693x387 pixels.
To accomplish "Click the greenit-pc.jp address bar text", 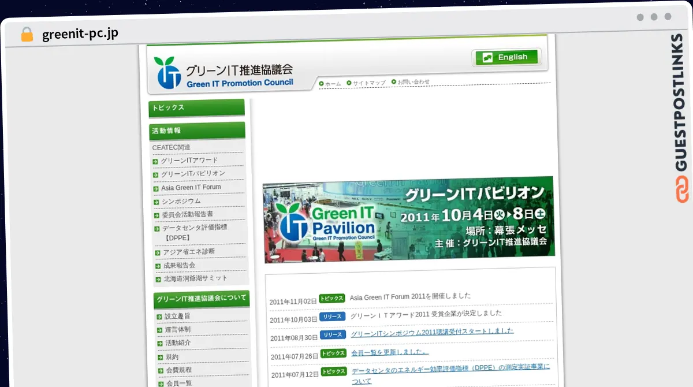I will 80,35.
